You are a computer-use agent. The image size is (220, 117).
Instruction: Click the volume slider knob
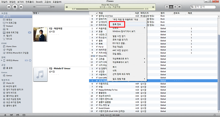coord(50,7)
